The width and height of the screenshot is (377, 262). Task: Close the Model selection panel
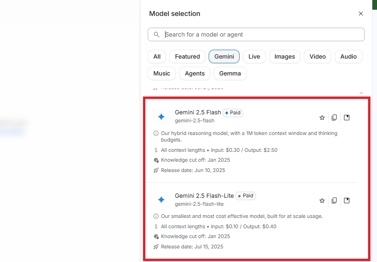click(361, 14)
